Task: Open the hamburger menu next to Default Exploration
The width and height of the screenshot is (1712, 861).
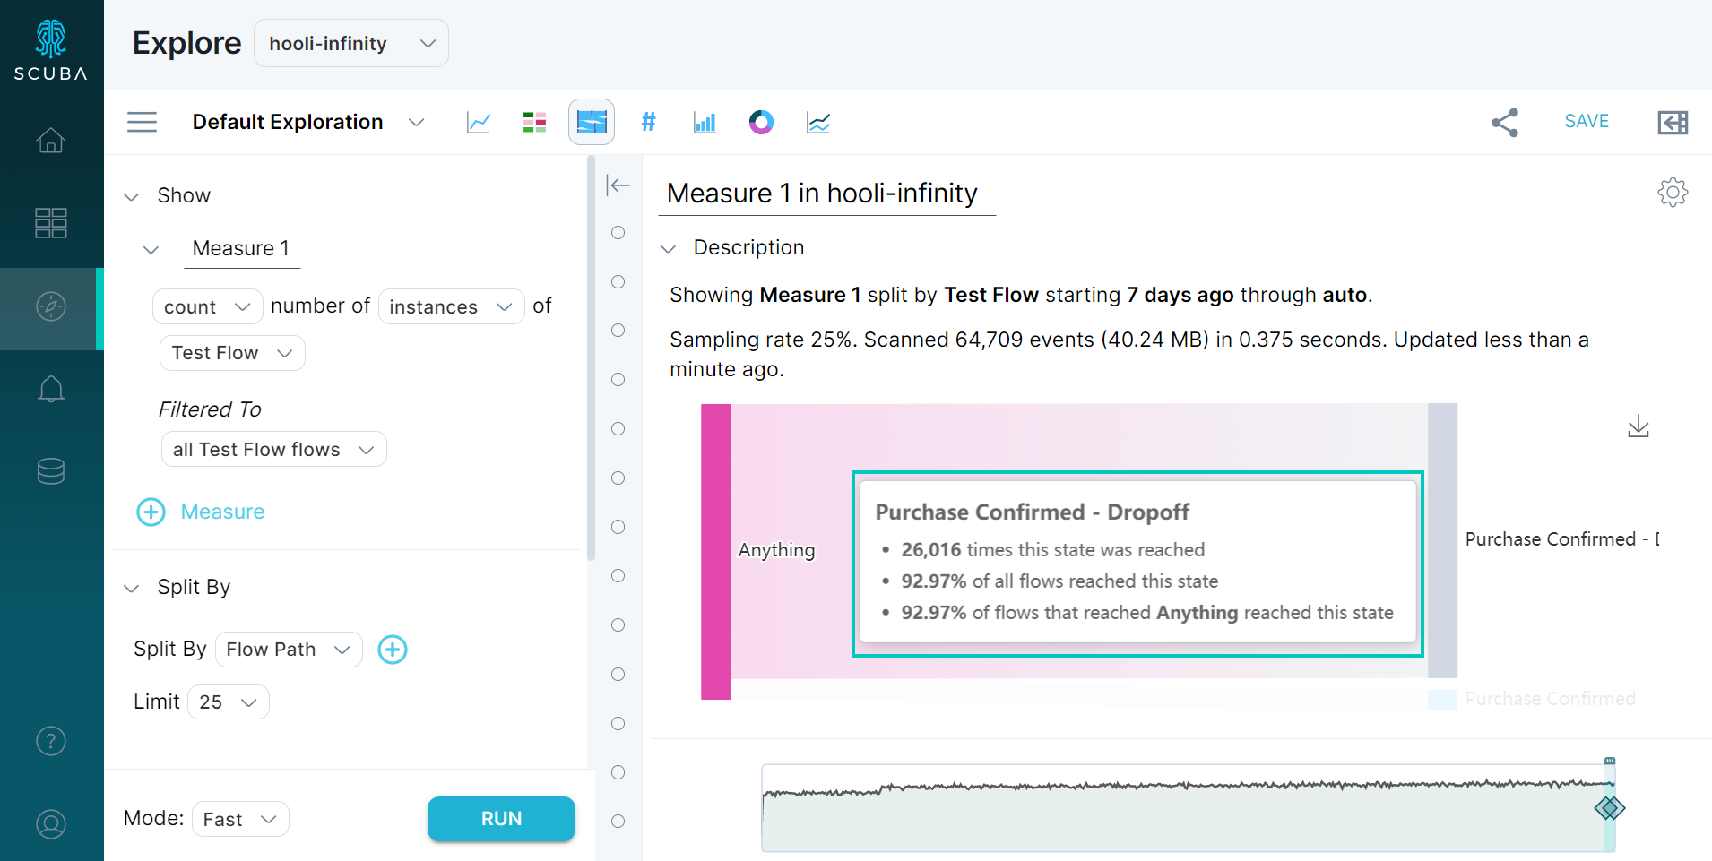Action: pos(142,122)
